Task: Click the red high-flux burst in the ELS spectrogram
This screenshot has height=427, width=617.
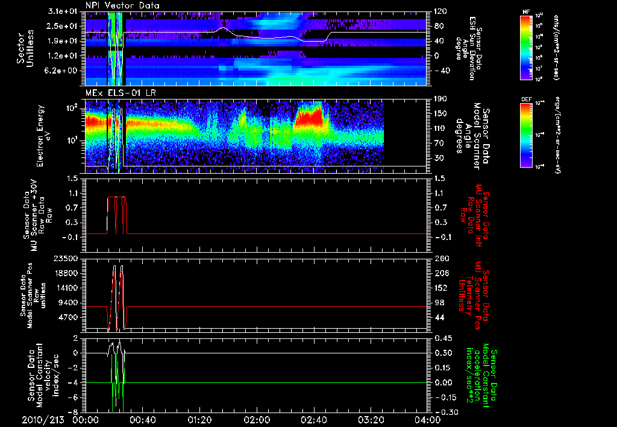Action: coord(311,117)
